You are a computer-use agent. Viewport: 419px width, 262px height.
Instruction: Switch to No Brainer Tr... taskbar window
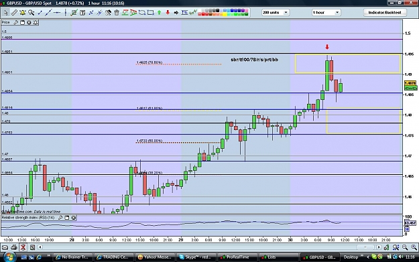[x=72, y=257]
